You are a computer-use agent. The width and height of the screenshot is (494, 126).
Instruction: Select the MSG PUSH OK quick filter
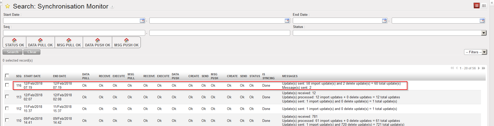[x=126, y=42]
